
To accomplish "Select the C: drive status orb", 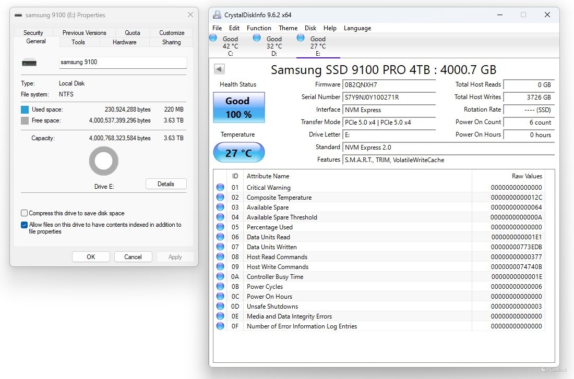I will [213, 38].
